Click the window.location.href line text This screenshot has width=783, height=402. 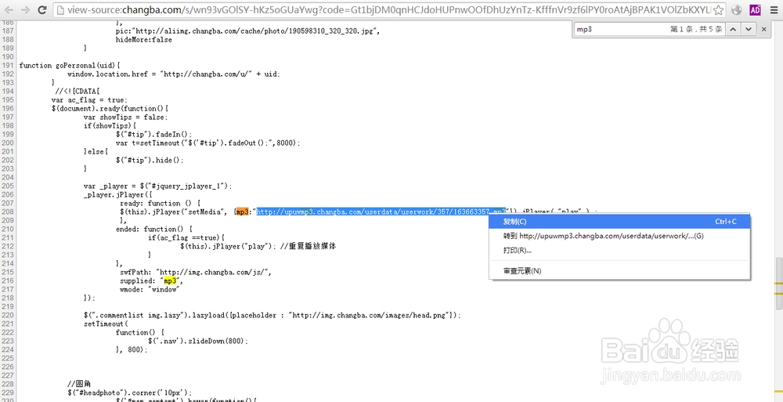174,74
